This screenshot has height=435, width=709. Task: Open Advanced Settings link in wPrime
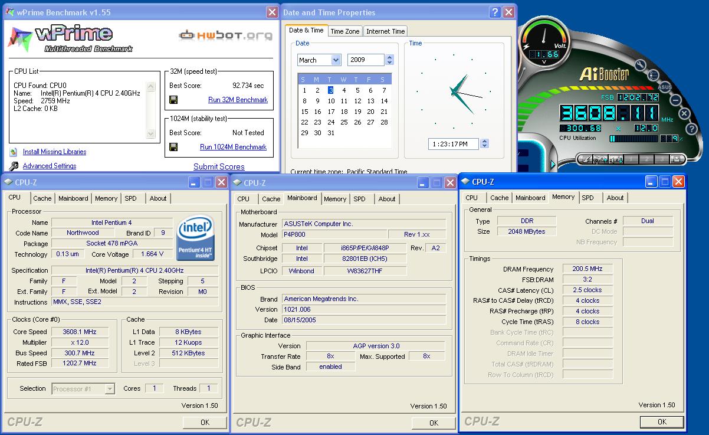point(50,166)
